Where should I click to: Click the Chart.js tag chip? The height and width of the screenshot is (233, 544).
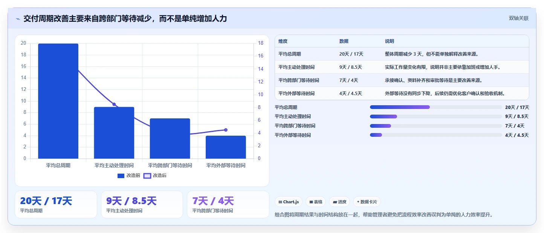288,202
